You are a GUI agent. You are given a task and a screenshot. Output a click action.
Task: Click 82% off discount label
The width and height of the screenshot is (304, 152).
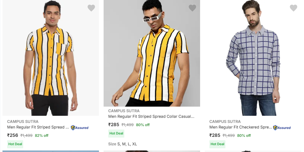click(41, 136)
